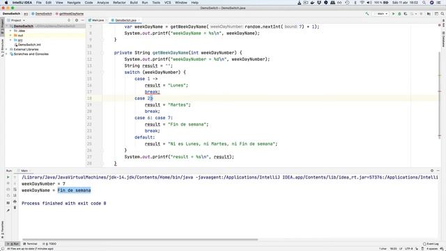
Task: Expand the out folder
Action: 11,36
